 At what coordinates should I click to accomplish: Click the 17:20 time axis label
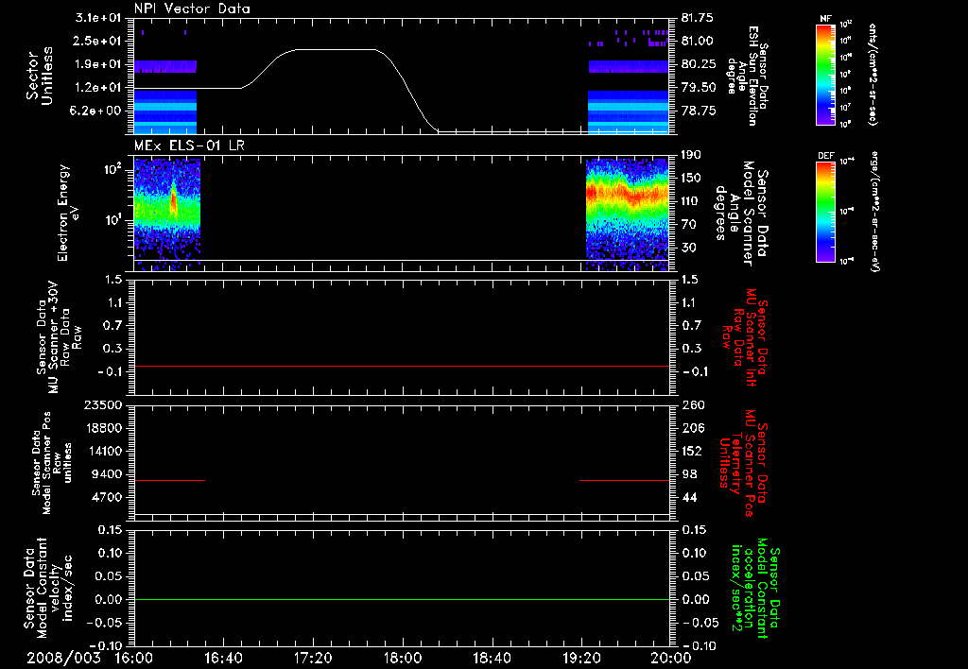point(313,658)
